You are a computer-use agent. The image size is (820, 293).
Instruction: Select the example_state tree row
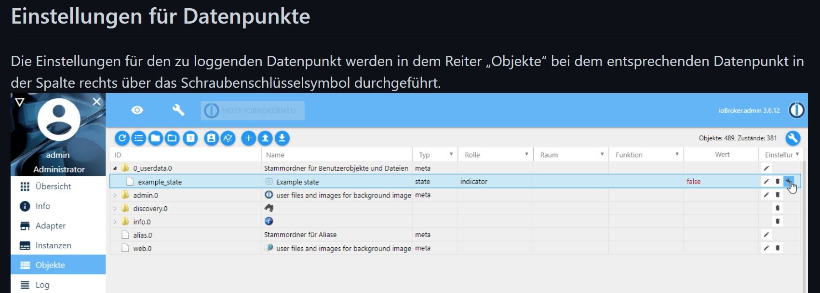[x=160, y=182]
